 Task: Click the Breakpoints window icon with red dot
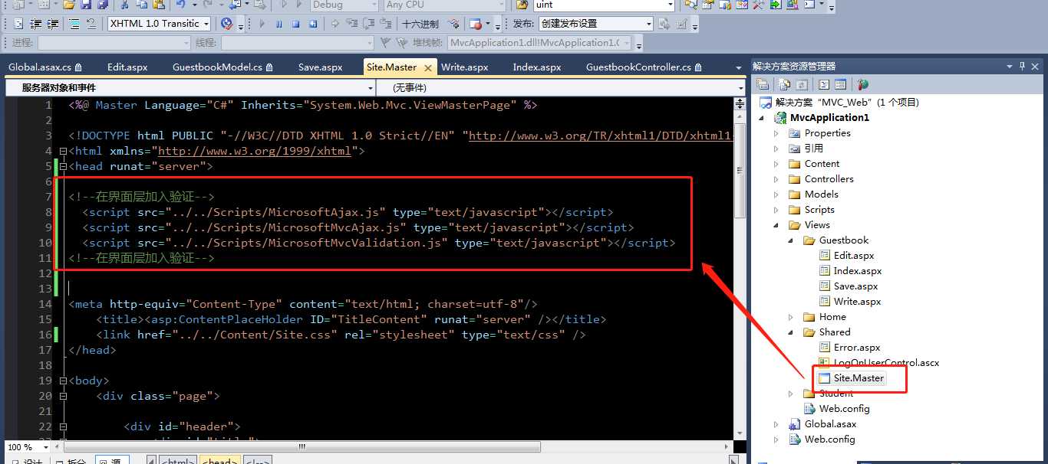pyautogui.click(x=476, y=25)
